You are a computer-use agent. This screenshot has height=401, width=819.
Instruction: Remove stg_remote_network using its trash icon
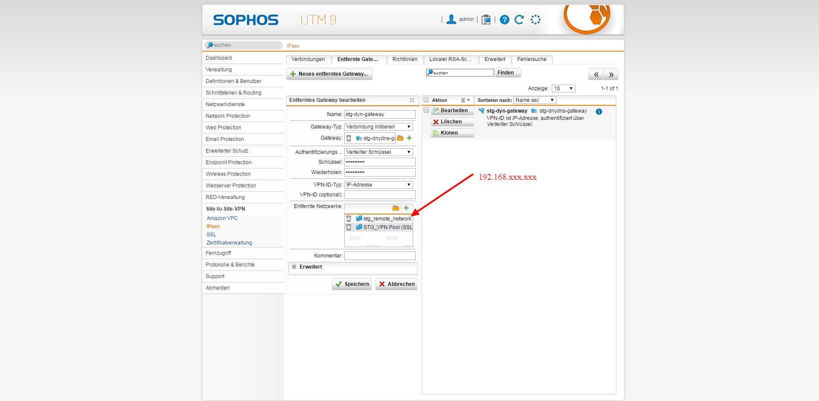coord(349,219)
